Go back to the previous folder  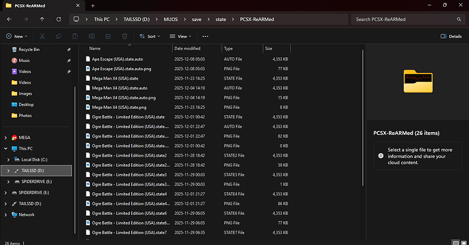pos(10,19)
